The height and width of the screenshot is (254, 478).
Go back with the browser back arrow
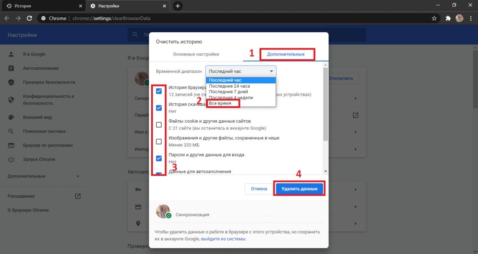[x=7, y=18]
